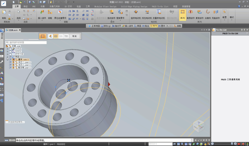249x146 pixels.
Task: Enable the 参考平面 checkbox in tree
Action: pyautogui.click(x=10, y=54)
